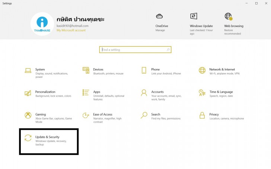Click the Apps title text
Screen dimensions: 271x169
tap(97, 92)
